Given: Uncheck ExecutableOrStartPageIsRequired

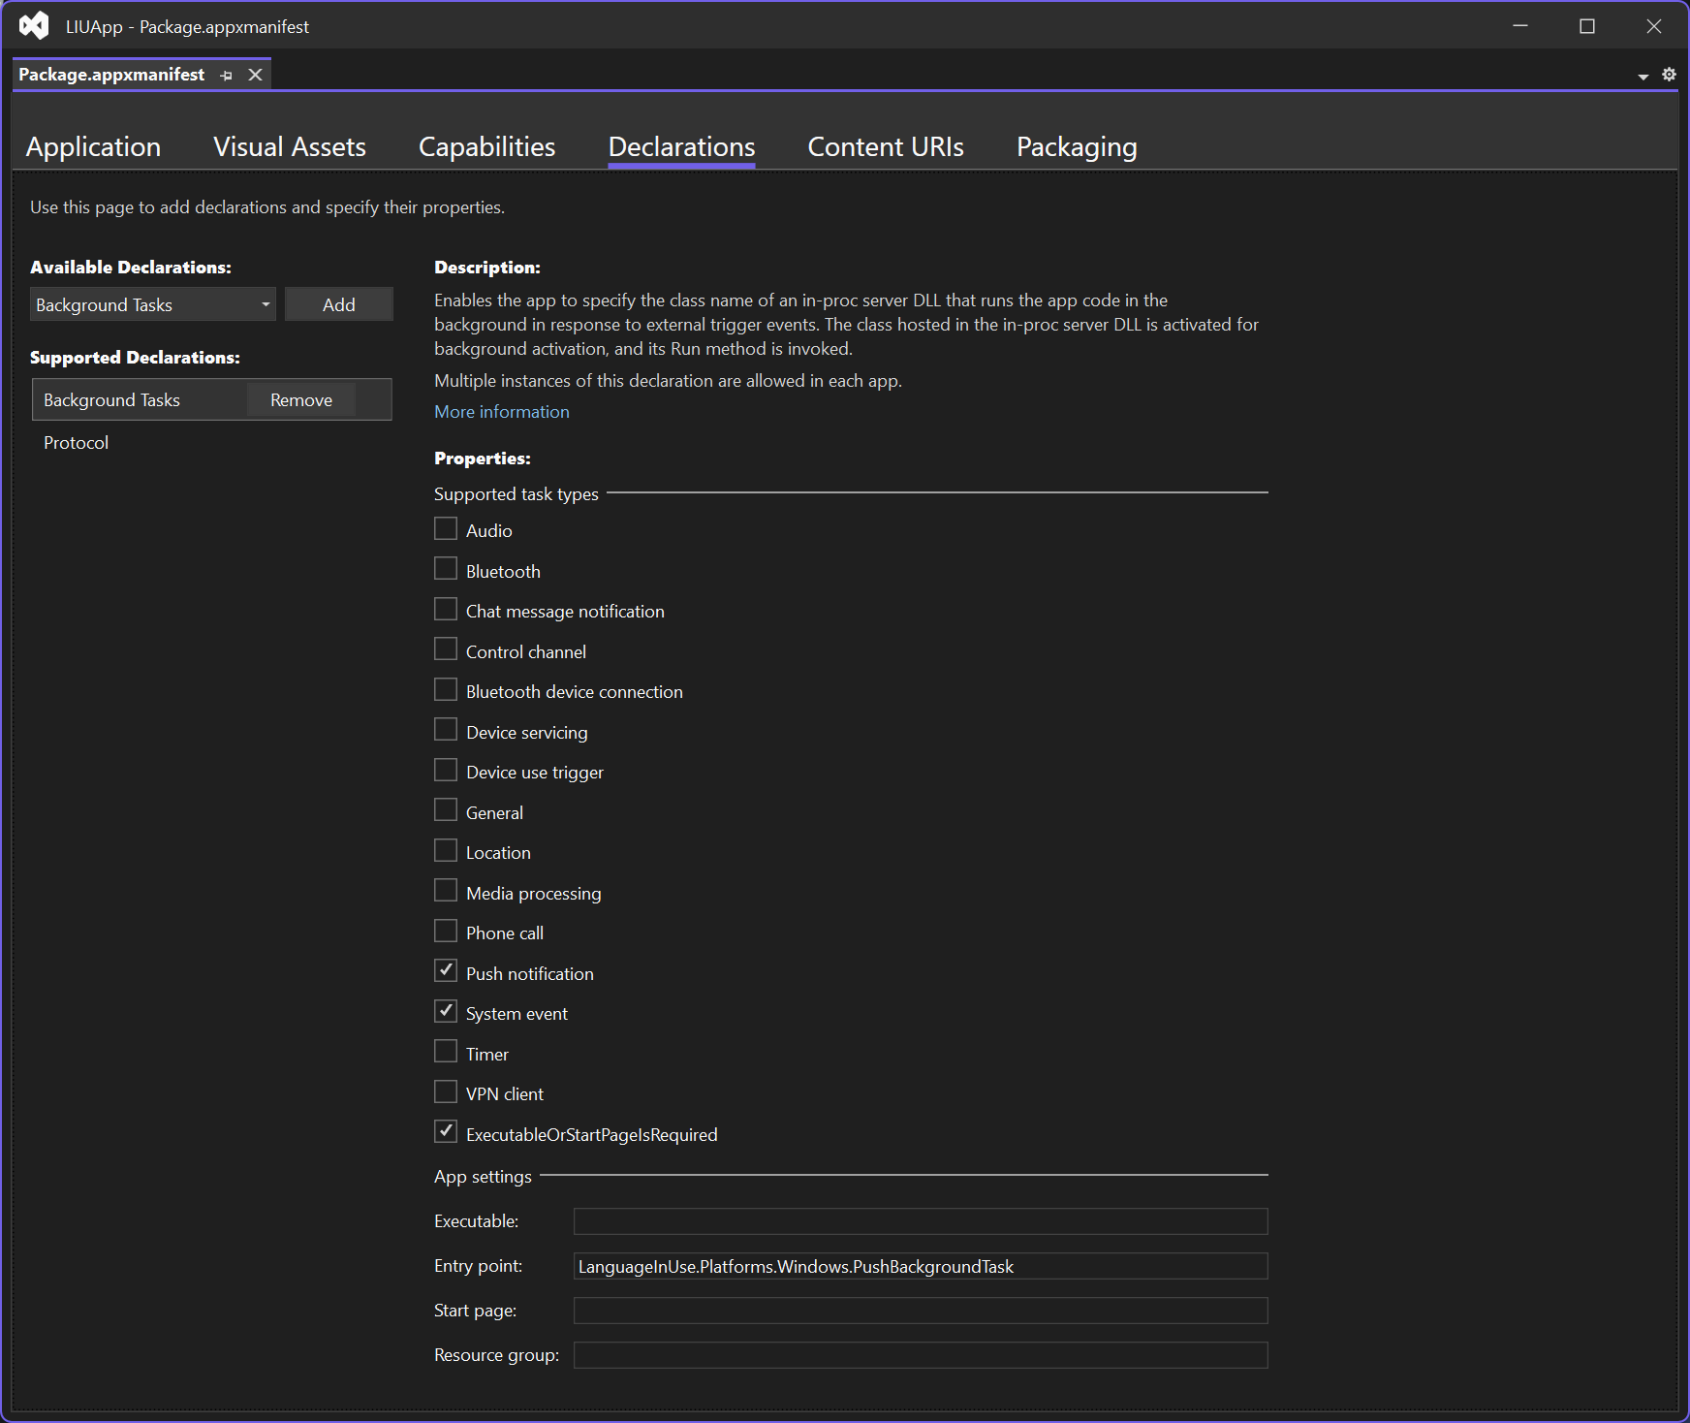Looking at the screenshot, I should (446, 1132).
